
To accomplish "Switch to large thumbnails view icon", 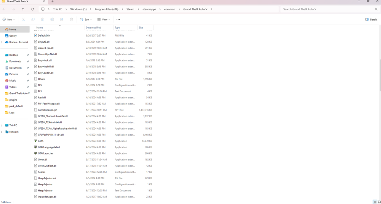I will (x=379, y=202).
